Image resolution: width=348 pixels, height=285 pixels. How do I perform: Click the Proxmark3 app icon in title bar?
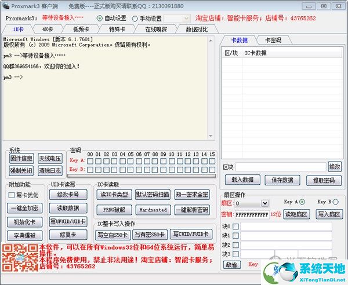[x=6, y=6]
